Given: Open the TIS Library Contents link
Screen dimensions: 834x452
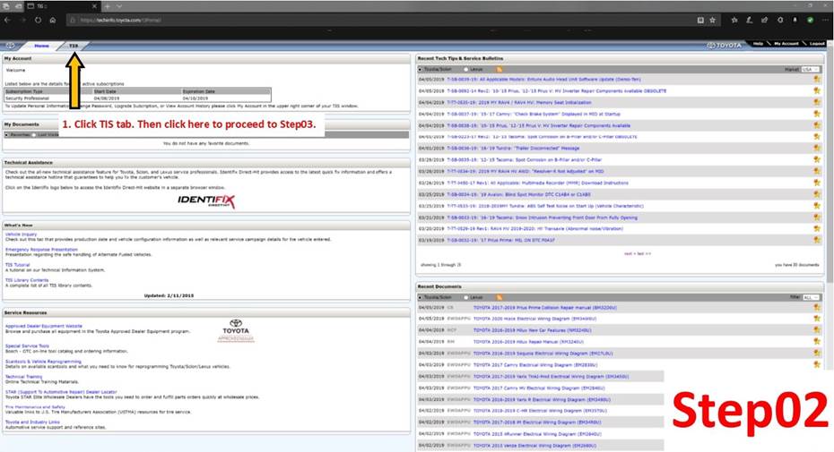Looking at the screenshot, I should [27, 280].
